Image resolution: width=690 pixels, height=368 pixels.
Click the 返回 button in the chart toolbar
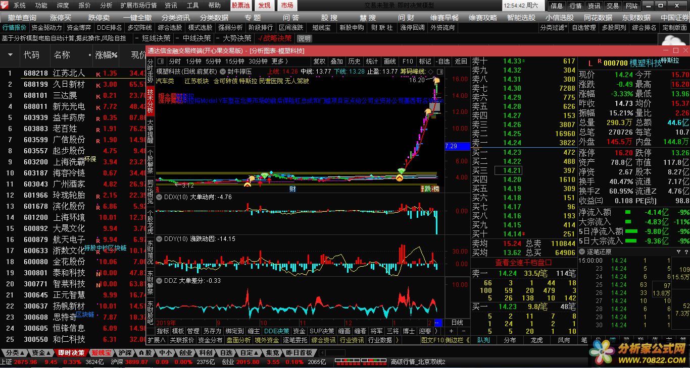pos(461,62)
